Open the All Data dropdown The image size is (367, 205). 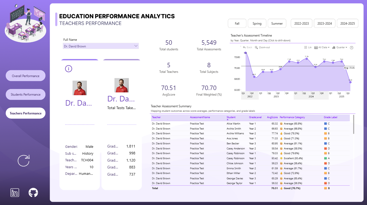(x=322, y=47)
